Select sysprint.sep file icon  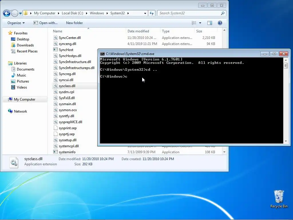coord(56,128)
